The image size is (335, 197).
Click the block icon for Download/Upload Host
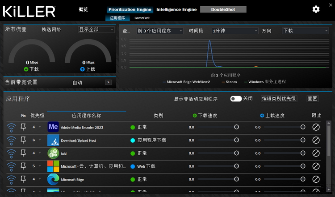click(x=316, y=140)
